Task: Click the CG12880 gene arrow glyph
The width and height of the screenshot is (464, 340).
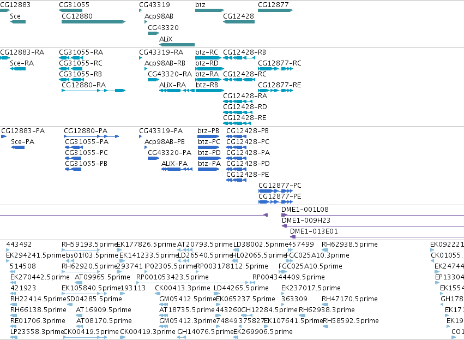Action: pyautogui.click(x=94, y=22)
